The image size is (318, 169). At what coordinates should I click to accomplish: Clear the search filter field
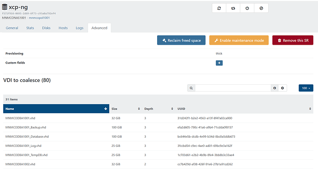(283, 88)
